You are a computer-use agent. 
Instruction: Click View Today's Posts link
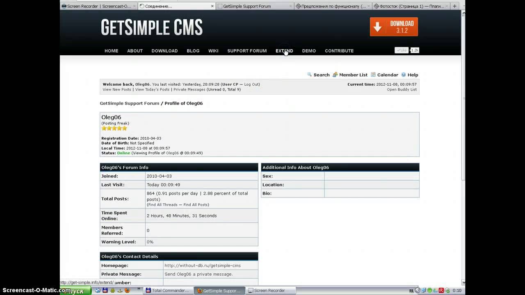pos(152,89)
